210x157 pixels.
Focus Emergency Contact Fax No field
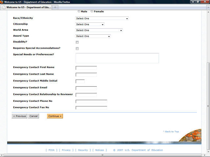(91, 108)
